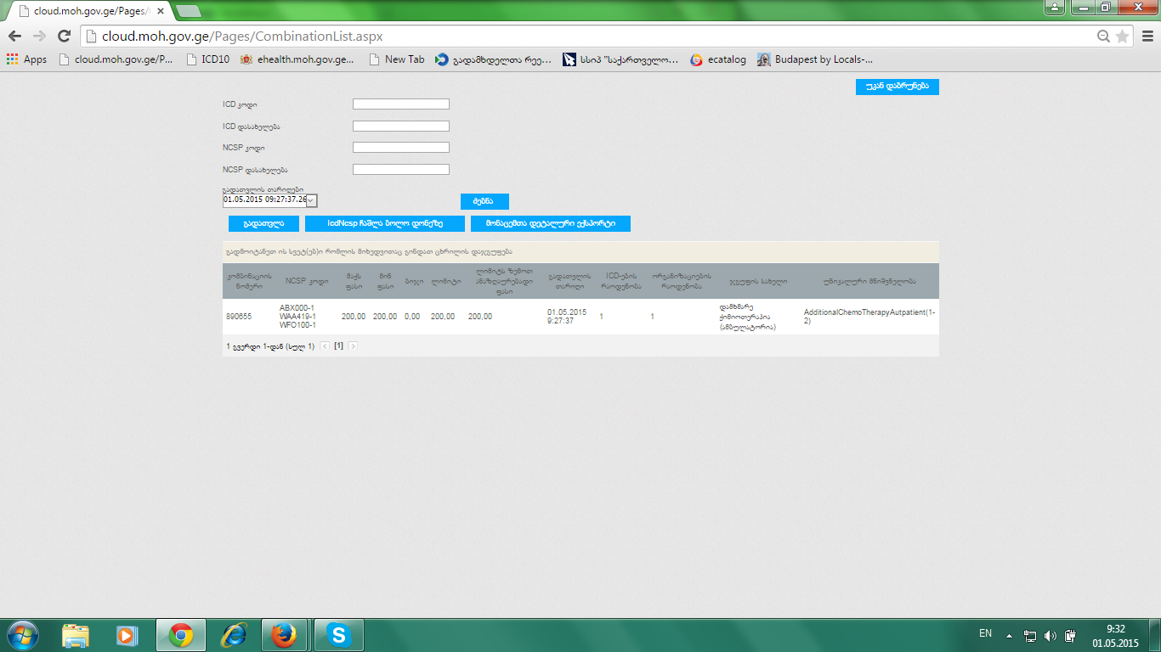Viewport: 1161px width, 652px height.
Task: Click the browser reload button
Action: [64, 36]
